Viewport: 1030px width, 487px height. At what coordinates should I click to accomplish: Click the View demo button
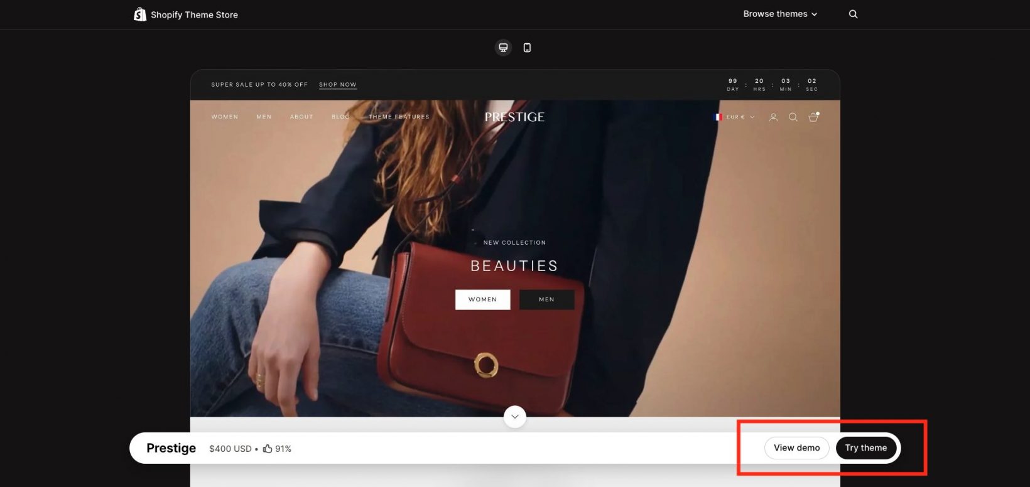[796, 448]
